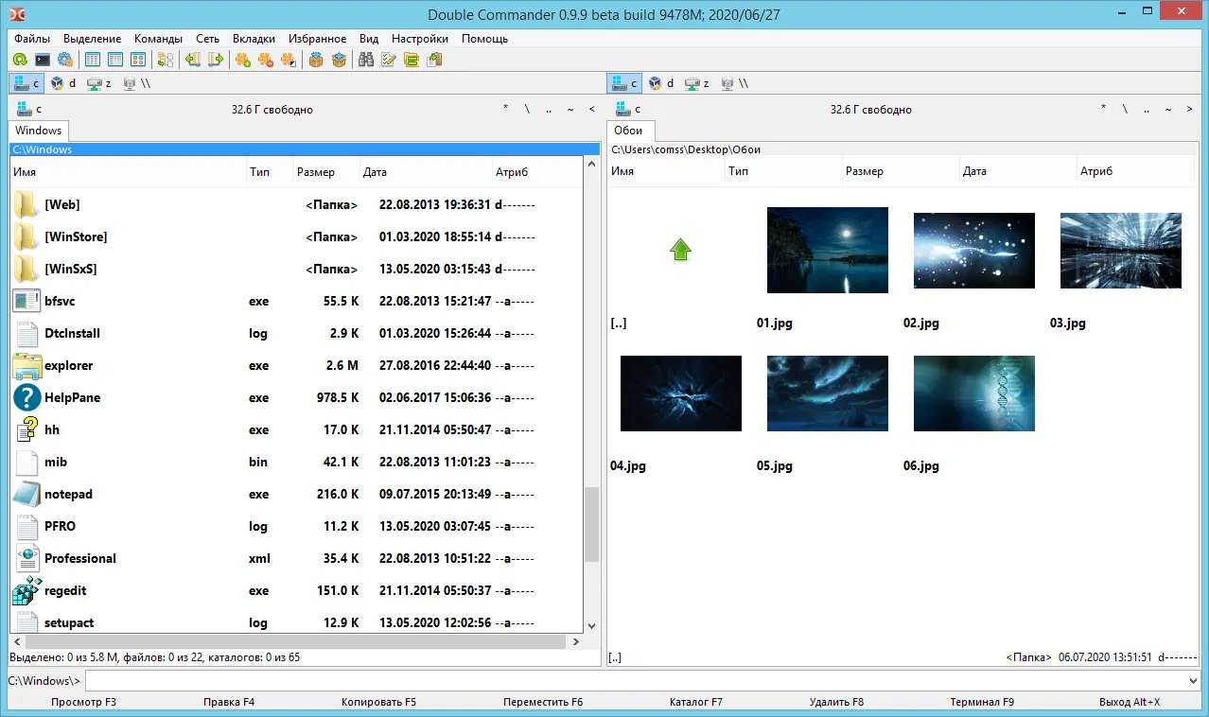Click Копировать F5 button
Viewport: 1209px width, 717px height.
(x=378, y=702)
